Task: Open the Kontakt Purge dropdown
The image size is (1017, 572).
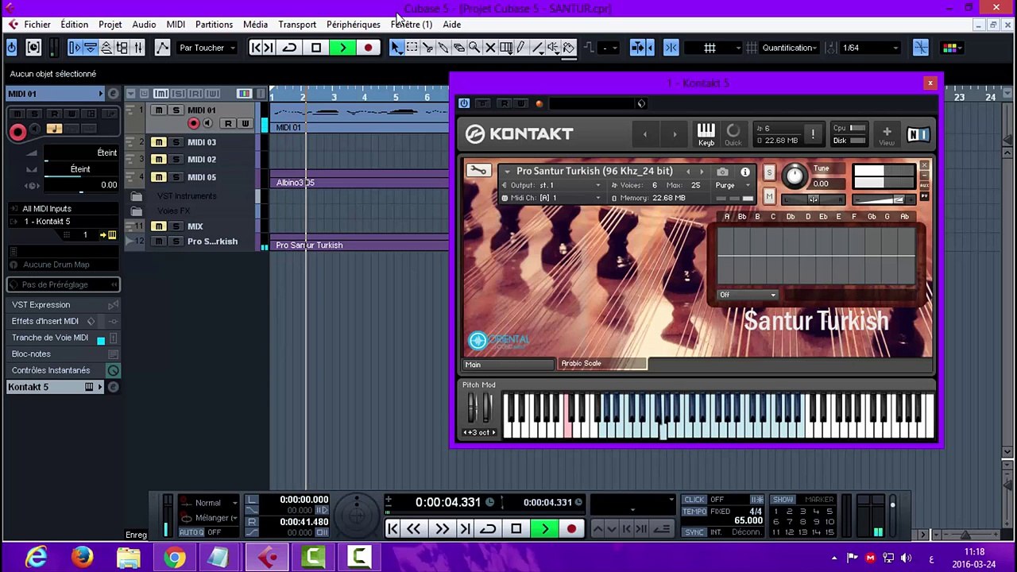Action: pyautogui.click(x=731, y=185)
